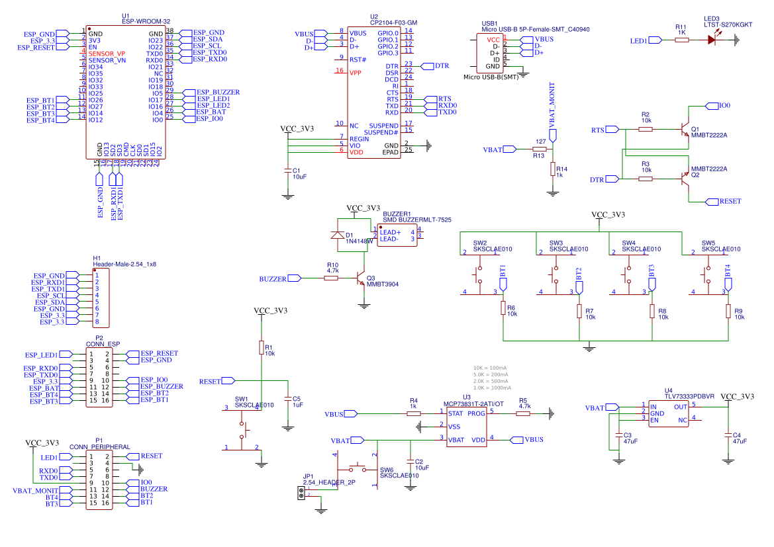Viewport: 774px width, 547px height.
Task: Click the ESP_LED1 net flag on P2
Action: (x=49, y=354)
